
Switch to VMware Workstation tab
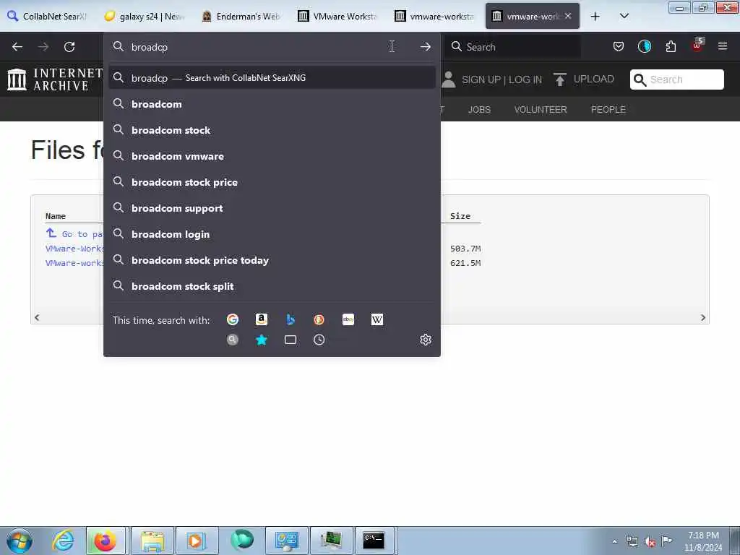[338, 16]
